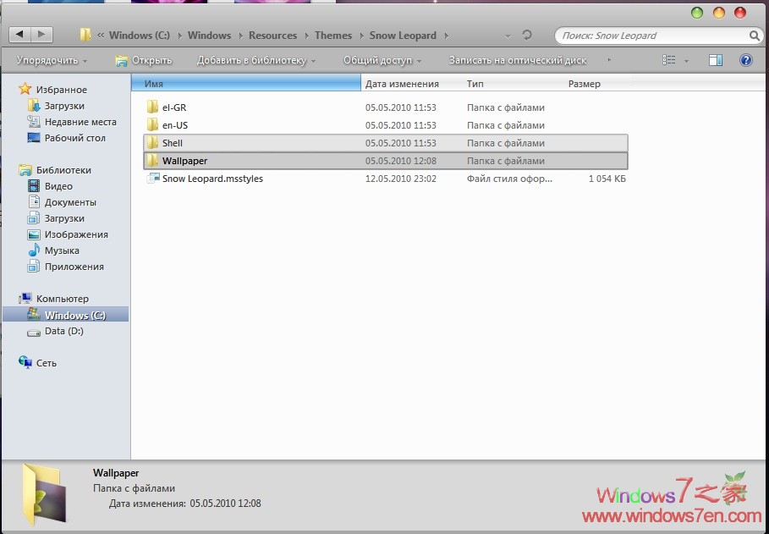Image resolution: width=769 pixels, height=534 pixels.
Task: Sort files by Дата изменения column
Action: pyautogui.click(x=400, y=83)
